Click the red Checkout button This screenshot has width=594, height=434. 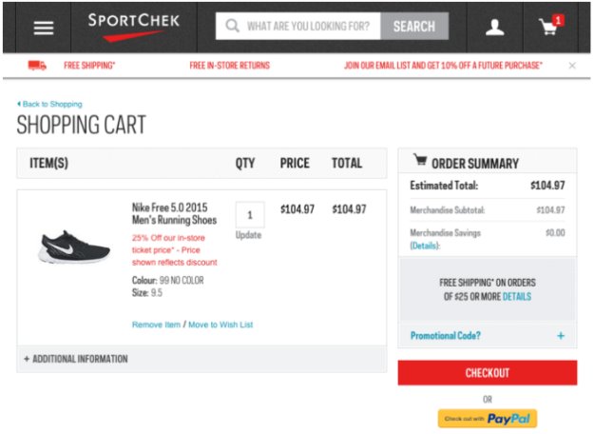pyautogui.click(x=488, y=373)
